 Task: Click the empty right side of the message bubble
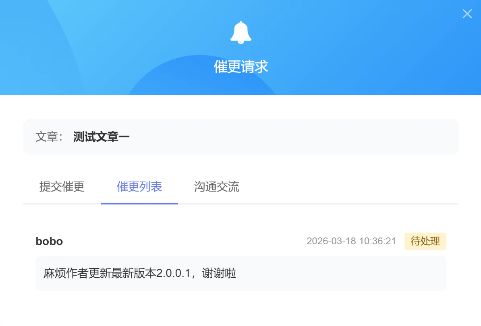(x=340, y=273)
